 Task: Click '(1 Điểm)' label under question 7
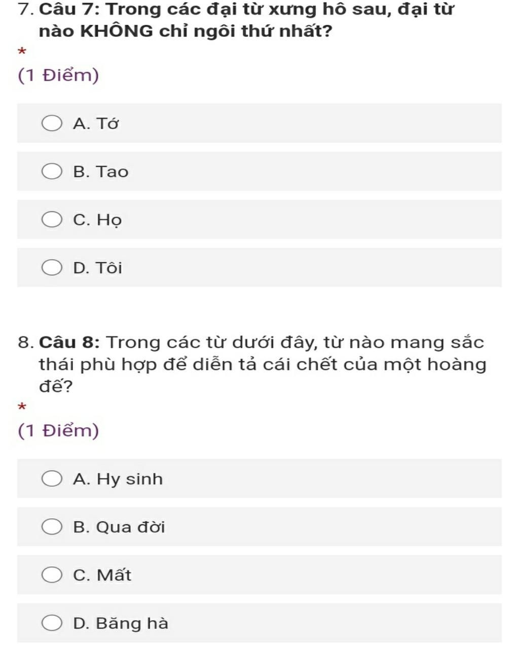pyautogui.click(x=58, y=75)
